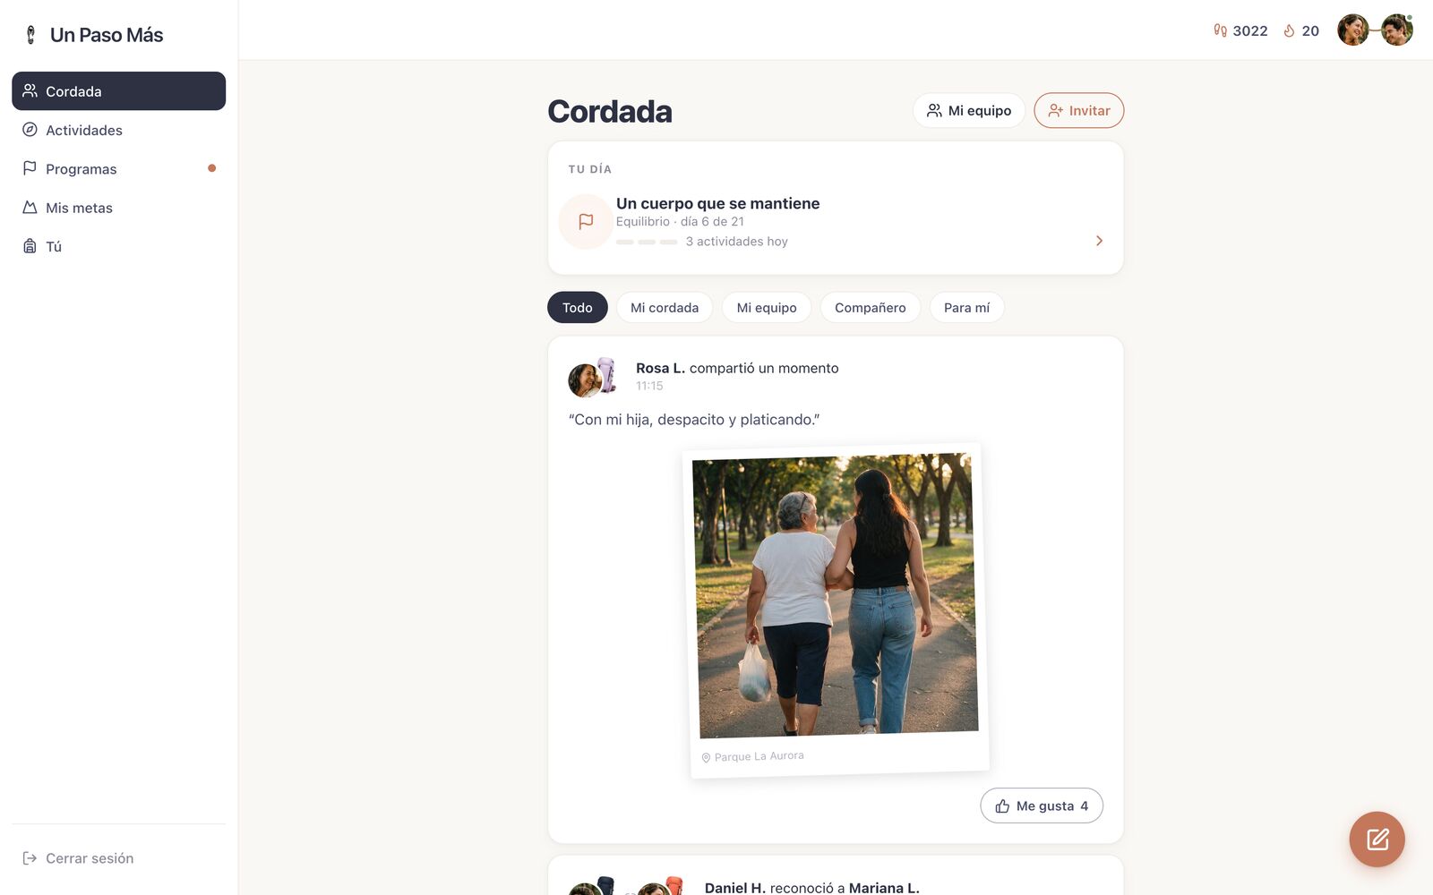Viewport: 1433px width, 895px height.
Task: Open Daniel H. name in next post
Action: pyautogui.click(x=734, y=888)
